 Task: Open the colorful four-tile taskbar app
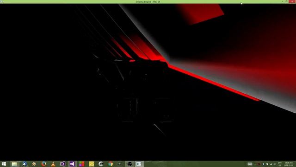(x=82, y=164)
